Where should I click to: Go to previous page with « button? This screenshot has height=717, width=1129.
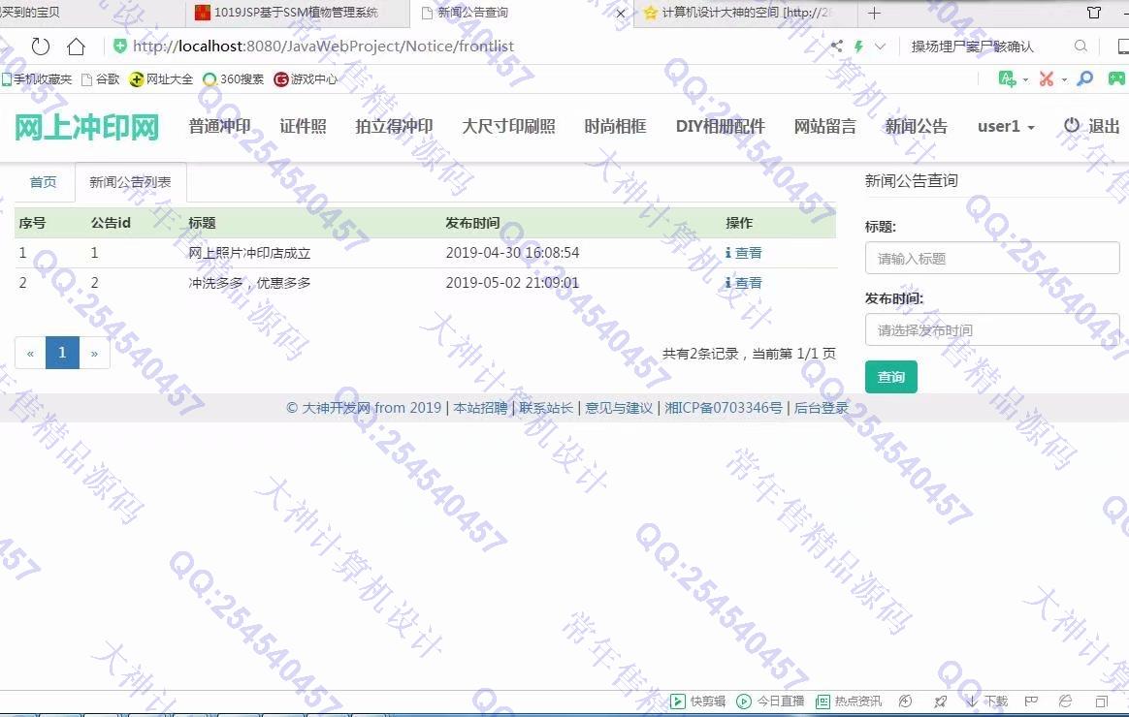pyautogui.click(x=30, y=353)
